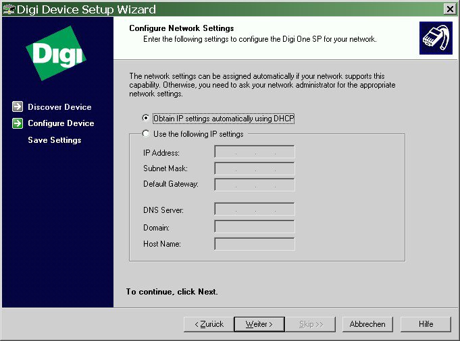This screenshot has height=341, width=460.
Task: Click the Abbrechen cancel button
Action: click(367, 324)
